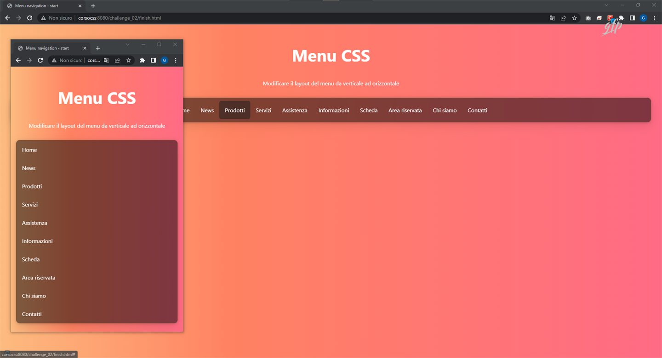The image size is (662, 358).
Task: Select Menu navigation tab in small front window
Action: (52, 48)
